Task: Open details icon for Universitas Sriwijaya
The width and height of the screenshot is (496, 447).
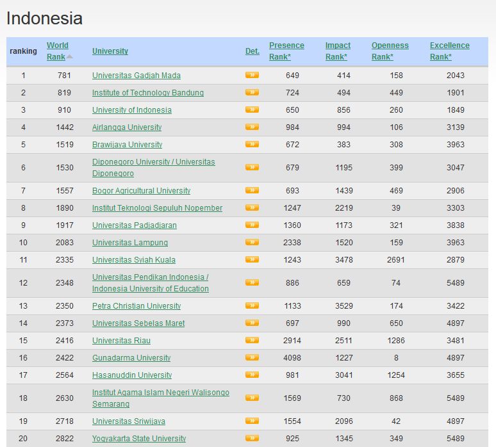Action: pyautogui.click(x=252, y=421)
